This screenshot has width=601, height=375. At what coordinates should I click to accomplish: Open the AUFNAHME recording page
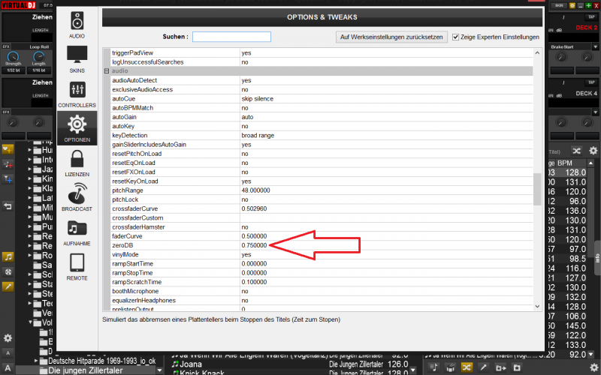(77, 232)
